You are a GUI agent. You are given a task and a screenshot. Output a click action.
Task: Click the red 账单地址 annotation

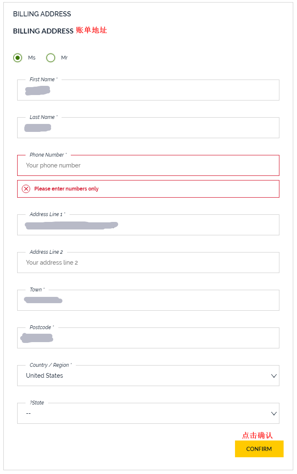point(91,30)
